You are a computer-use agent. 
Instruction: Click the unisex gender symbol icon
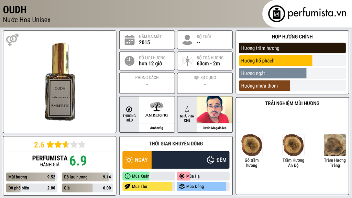point(12,40)
